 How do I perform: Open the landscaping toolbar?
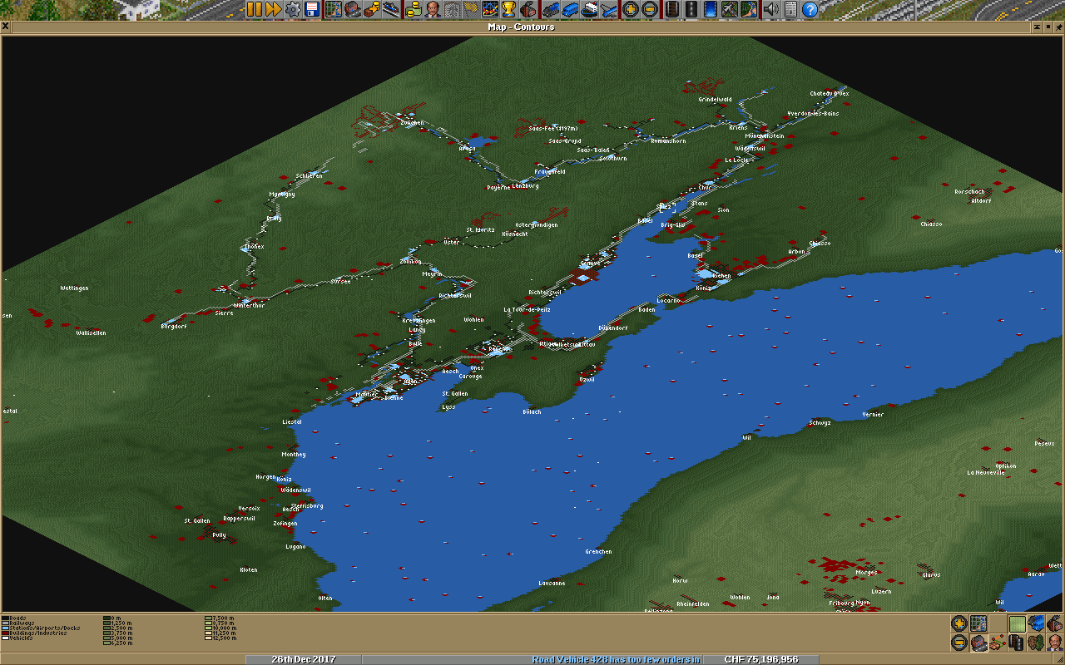(x=749, y=10)
